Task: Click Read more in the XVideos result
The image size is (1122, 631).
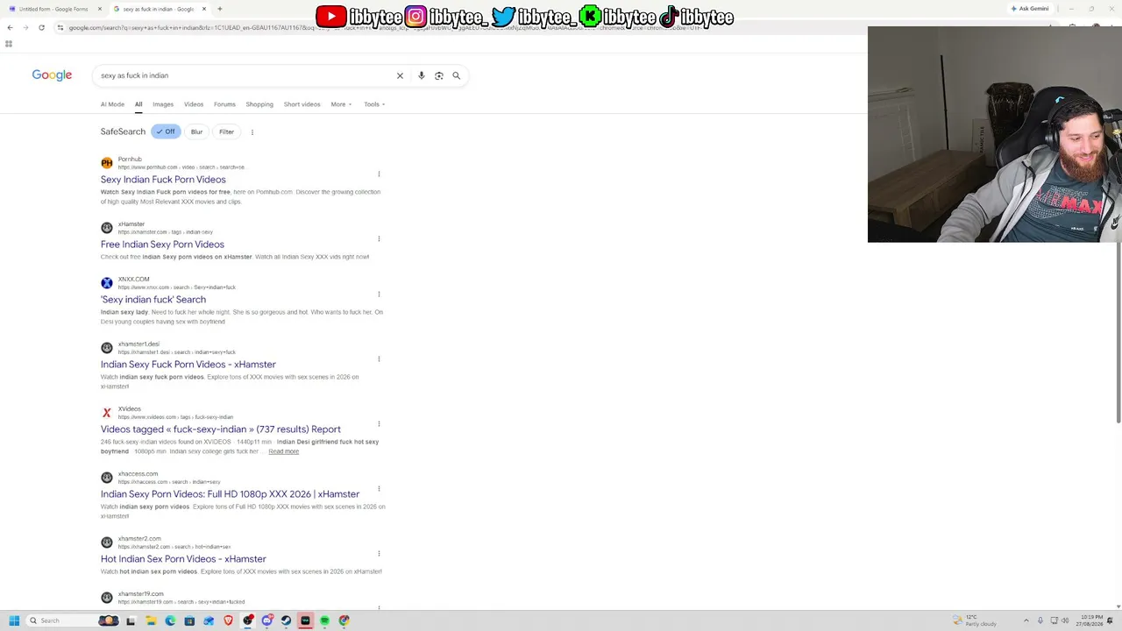Action: pyautogui.click(x=283, y=451)
